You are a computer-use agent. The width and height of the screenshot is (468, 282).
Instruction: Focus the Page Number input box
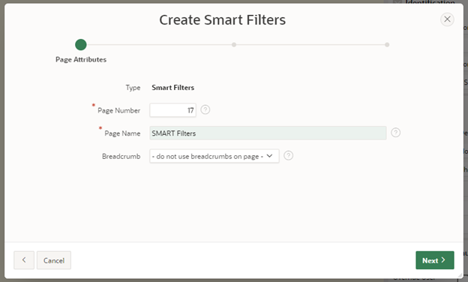click(x=172, y=110)
